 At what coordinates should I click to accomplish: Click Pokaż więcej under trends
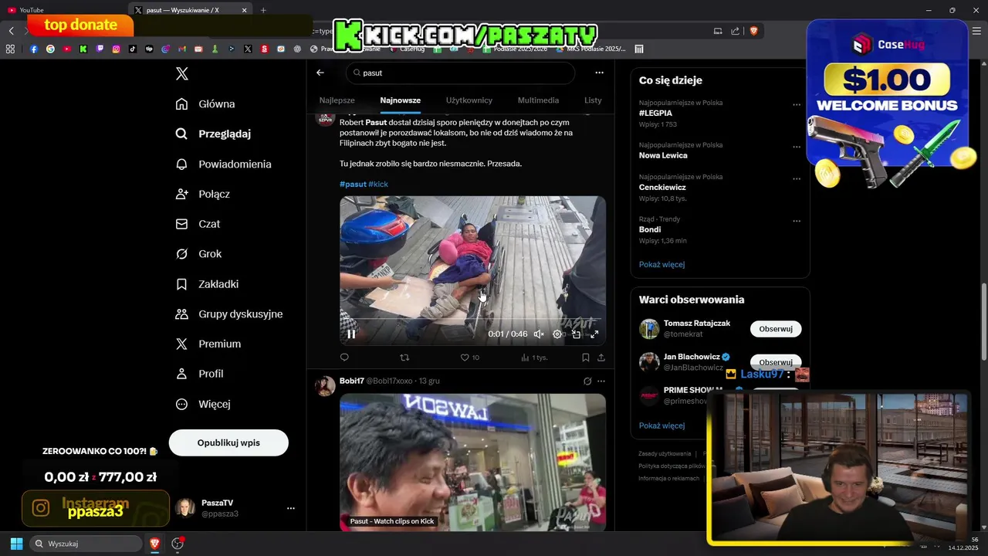(661, 264)
